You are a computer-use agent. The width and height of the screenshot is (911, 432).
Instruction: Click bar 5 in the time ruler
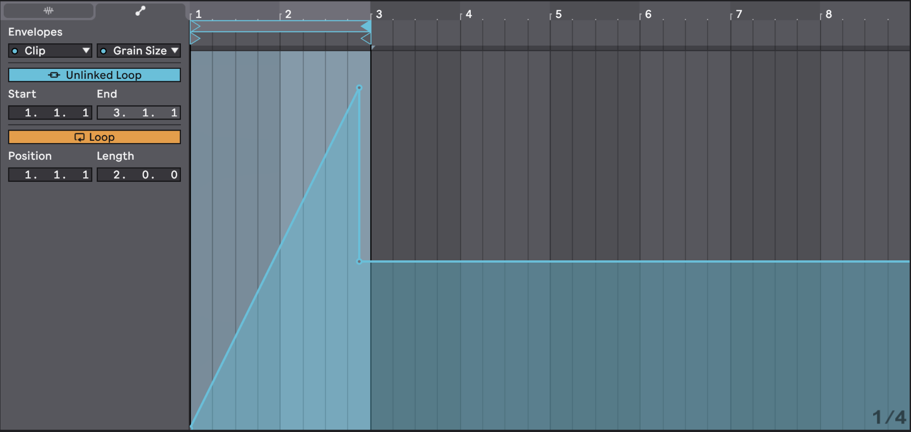click(x=558, y=14)
